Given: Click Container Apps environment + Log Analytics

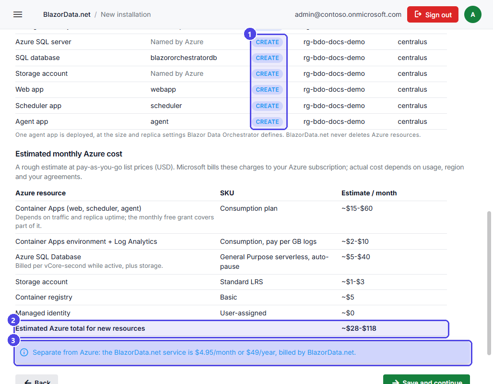Looking at the screenshot, I should coord(86,241).
